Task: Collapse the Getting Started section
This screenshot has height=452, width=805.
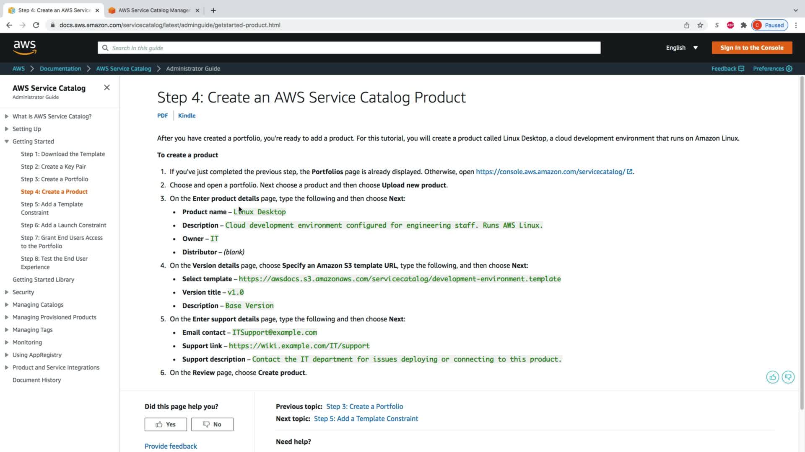Action: 7,141
